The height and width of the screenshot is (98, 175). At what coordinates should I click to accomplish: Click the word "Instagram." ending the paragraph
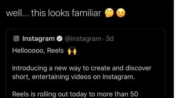(x=119, y=77)
